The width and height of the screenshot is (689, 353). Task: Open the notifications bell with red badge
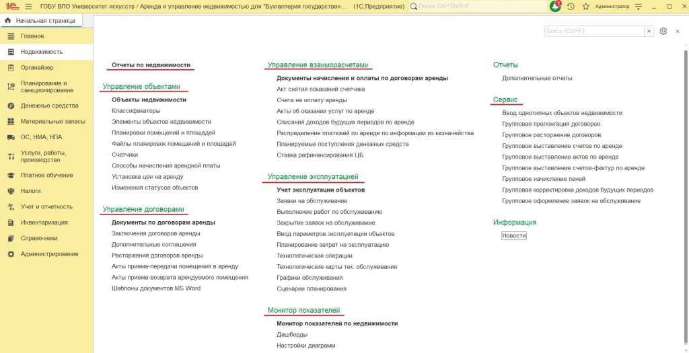(x=555, y=6)
